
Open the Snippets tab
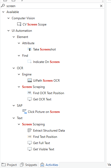pos(29,165)
